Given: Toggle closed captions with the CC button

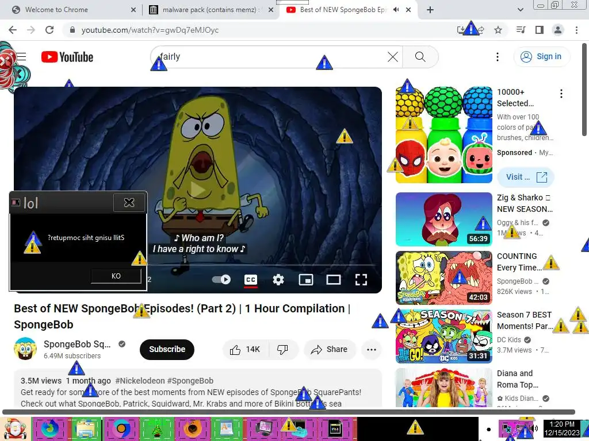Looking at the screenshot, I should point(251,280).
